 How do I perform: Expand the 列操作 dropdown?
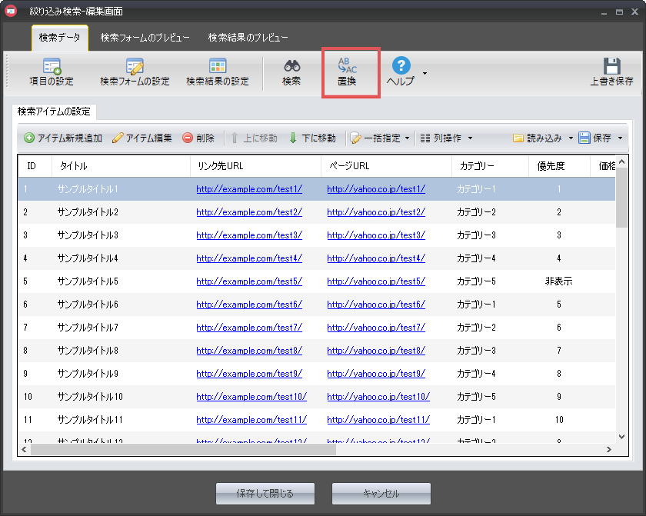pos(446,138)
